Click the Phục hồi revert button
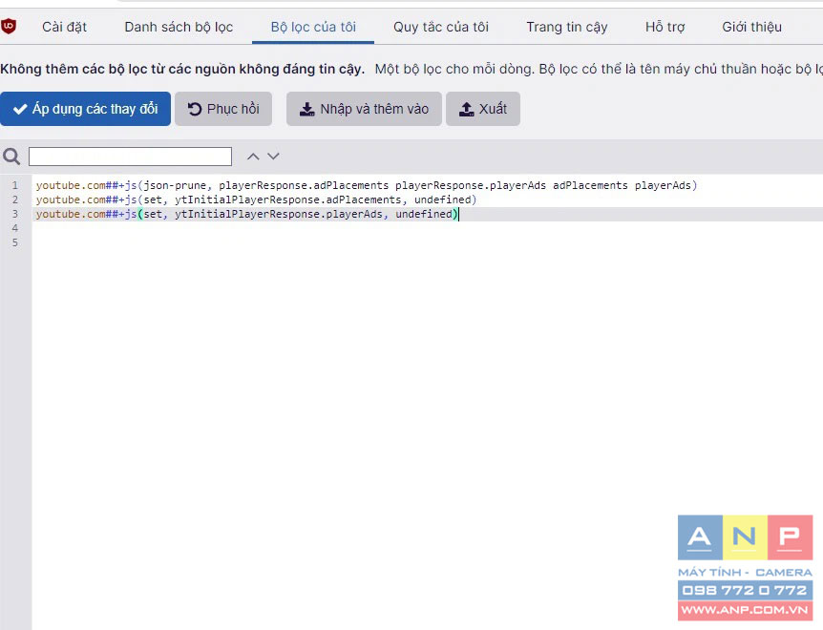823x630 pixels. click(223, 109)
